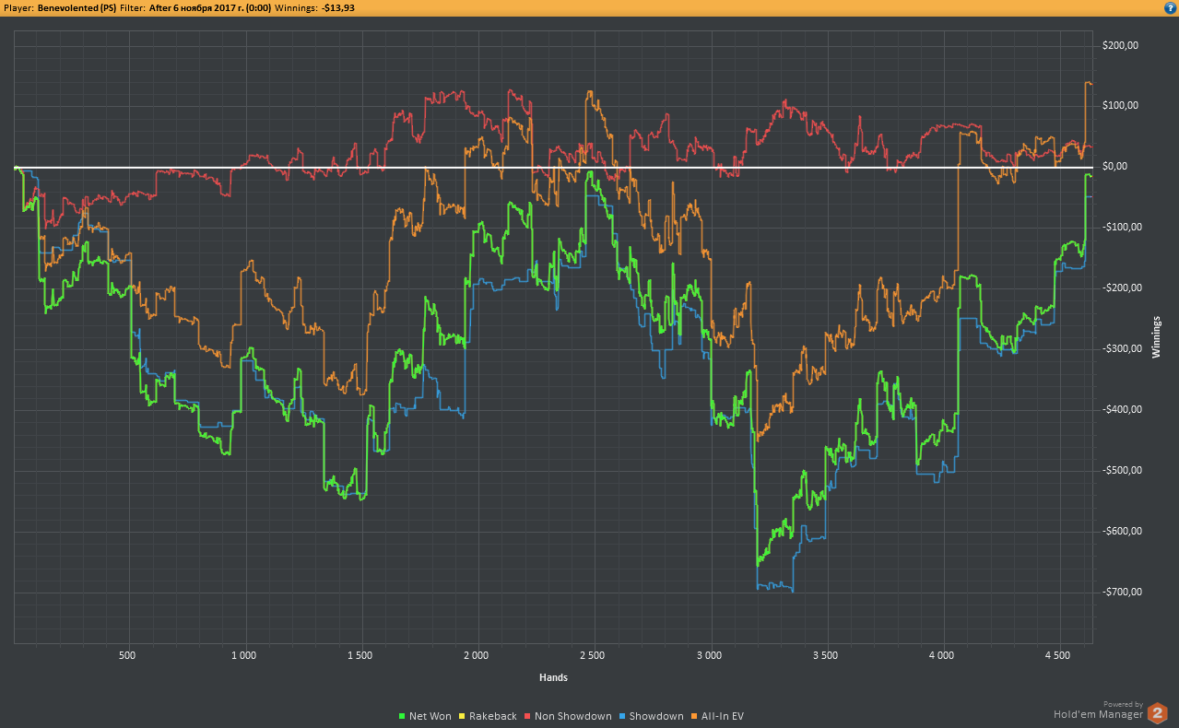Click the yellow Rakeback color swatch
This screenshot has width=1179, height=728.
click(x=462, y=716)
